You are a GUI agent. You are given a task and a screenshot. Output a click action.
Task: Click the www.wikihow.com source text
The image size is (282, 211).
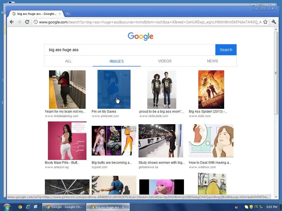pos(202,167)
